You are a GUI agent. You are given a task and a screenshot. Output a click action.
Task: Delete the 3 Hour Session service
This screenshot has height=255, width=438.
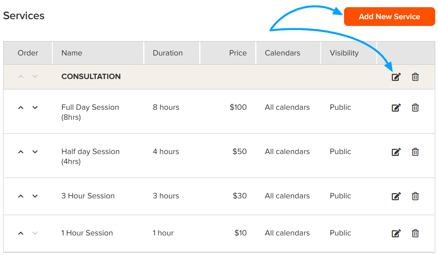click(x=415, y=196)
